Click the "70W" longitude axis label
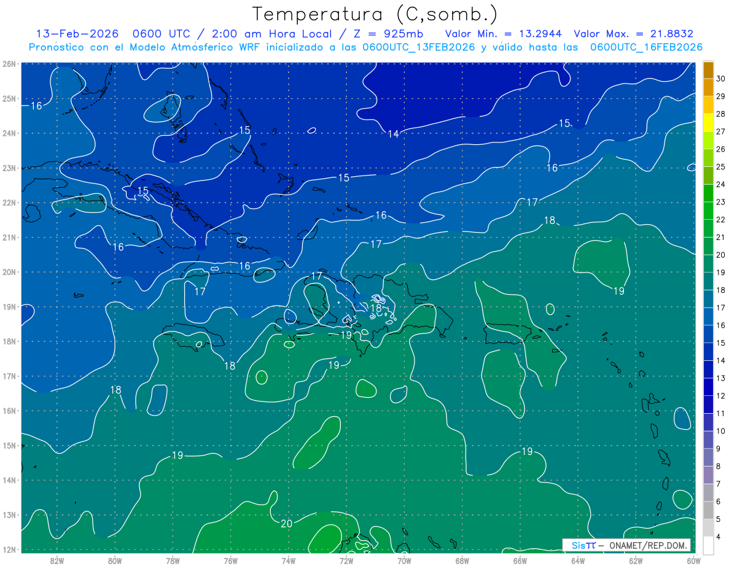Screen dimensions: 737x569 point(404,560)
